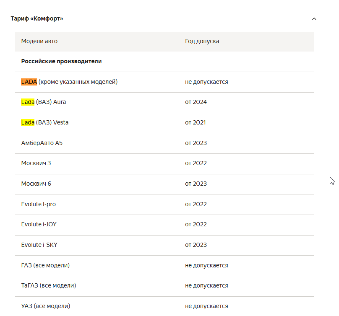Click the Российские производители subheading
Image resolution: width=339 pixels, height=316 pixels.
point(61,61)
